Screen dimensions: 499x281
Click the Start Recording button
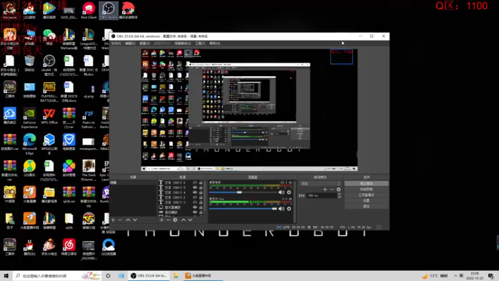click(367, 189)
